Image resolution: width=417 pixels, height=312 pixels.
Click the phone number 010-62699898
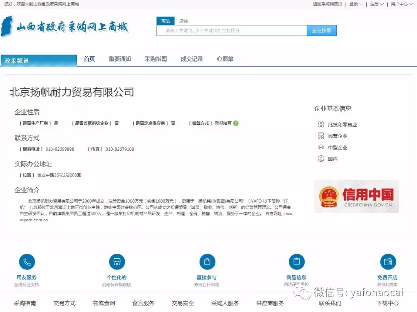60,149
